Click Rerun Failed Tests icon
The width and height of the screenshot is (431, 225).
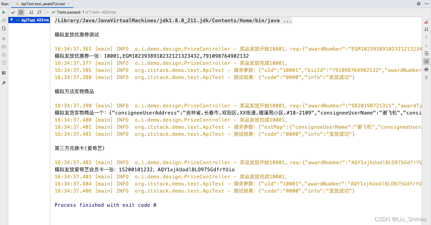point(4,20)
